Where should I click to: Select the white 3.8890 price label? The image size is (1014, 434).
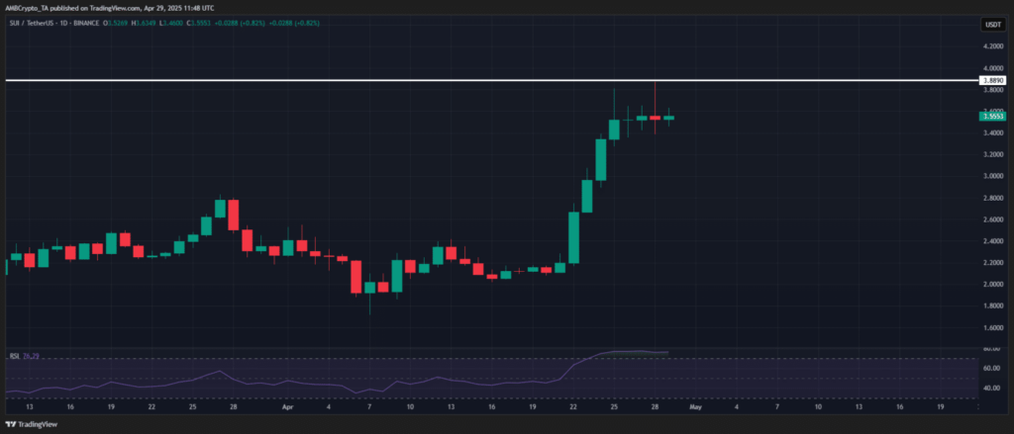coord(992,81)
